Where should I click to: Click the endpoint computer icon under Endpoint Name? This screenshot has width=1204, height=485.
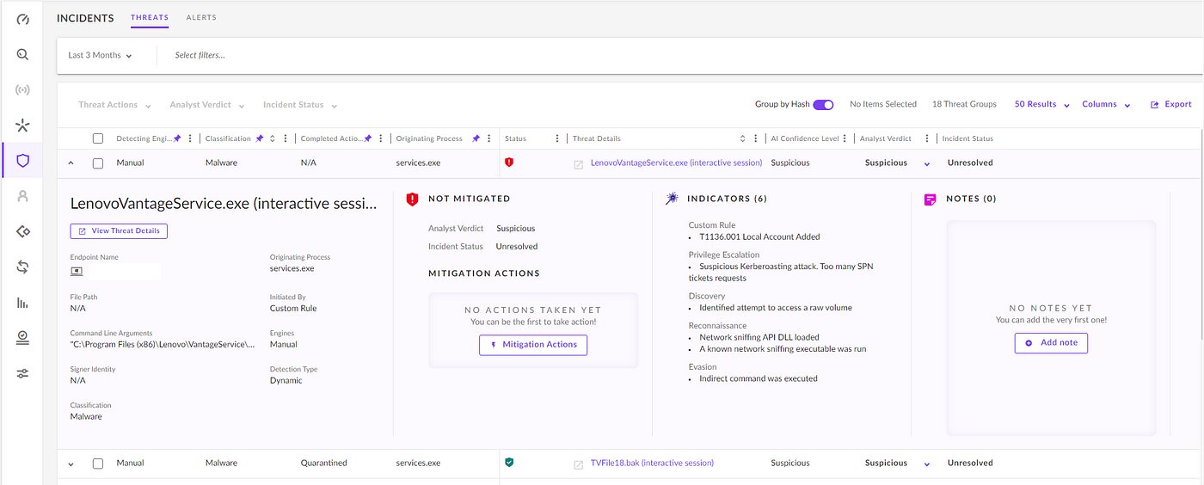click(x=77, y=271)
